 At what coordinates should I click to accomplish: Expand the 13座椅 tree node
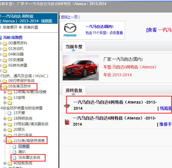(5, 98)
